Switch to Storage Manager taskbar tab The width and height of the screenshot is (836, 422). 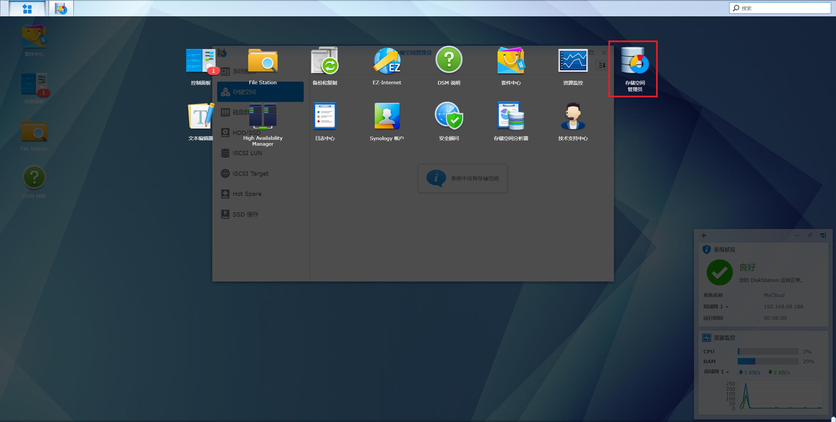coord(61,9)
